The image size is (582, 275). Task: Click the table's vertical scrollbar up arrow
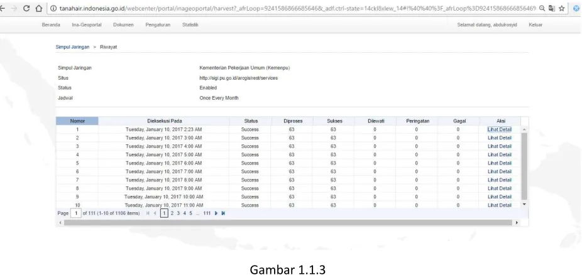(524, 130)
